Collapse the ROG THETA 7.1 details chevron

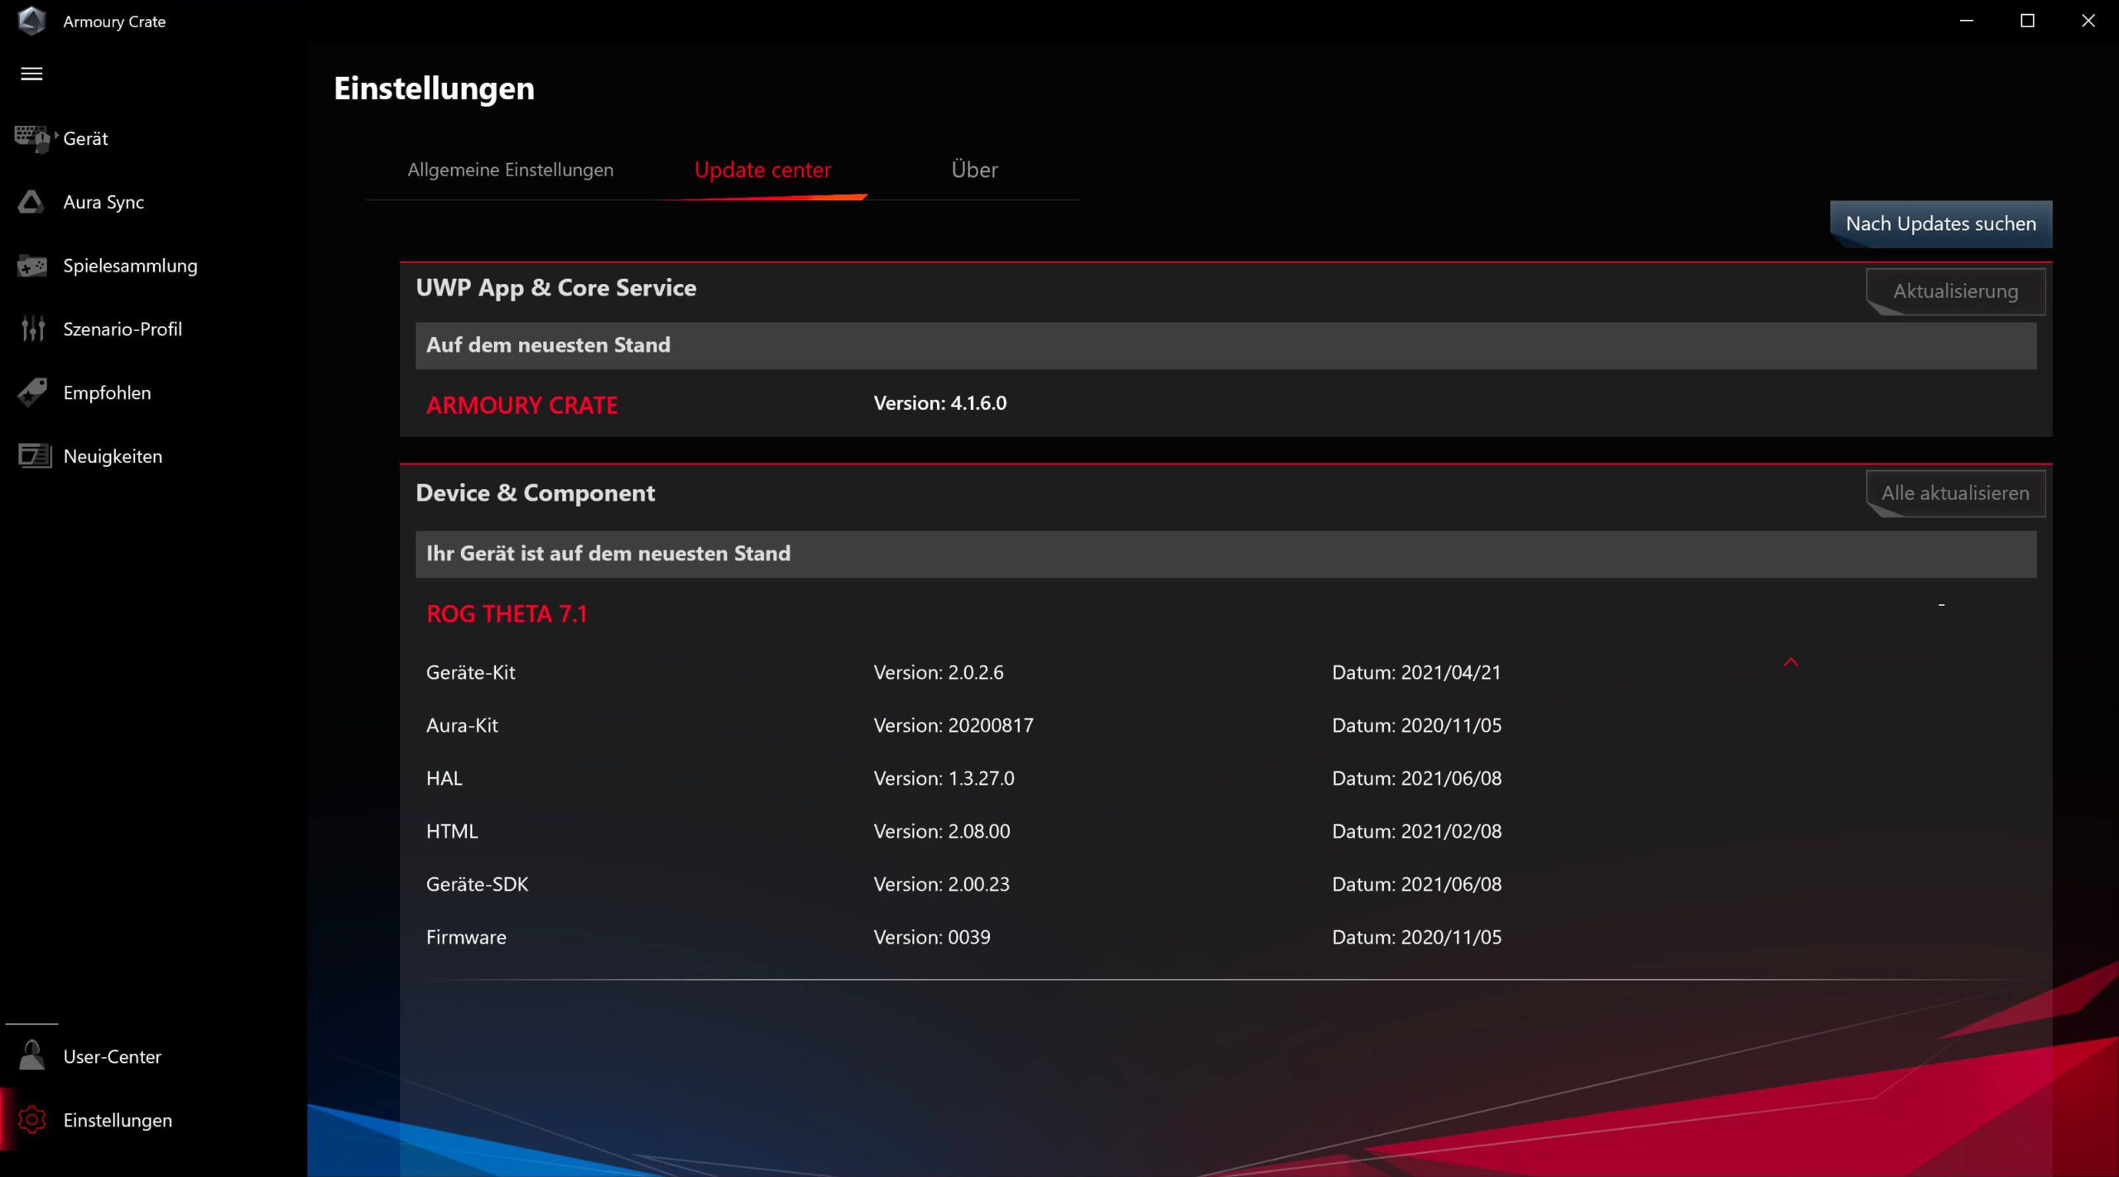[1790, 662]
